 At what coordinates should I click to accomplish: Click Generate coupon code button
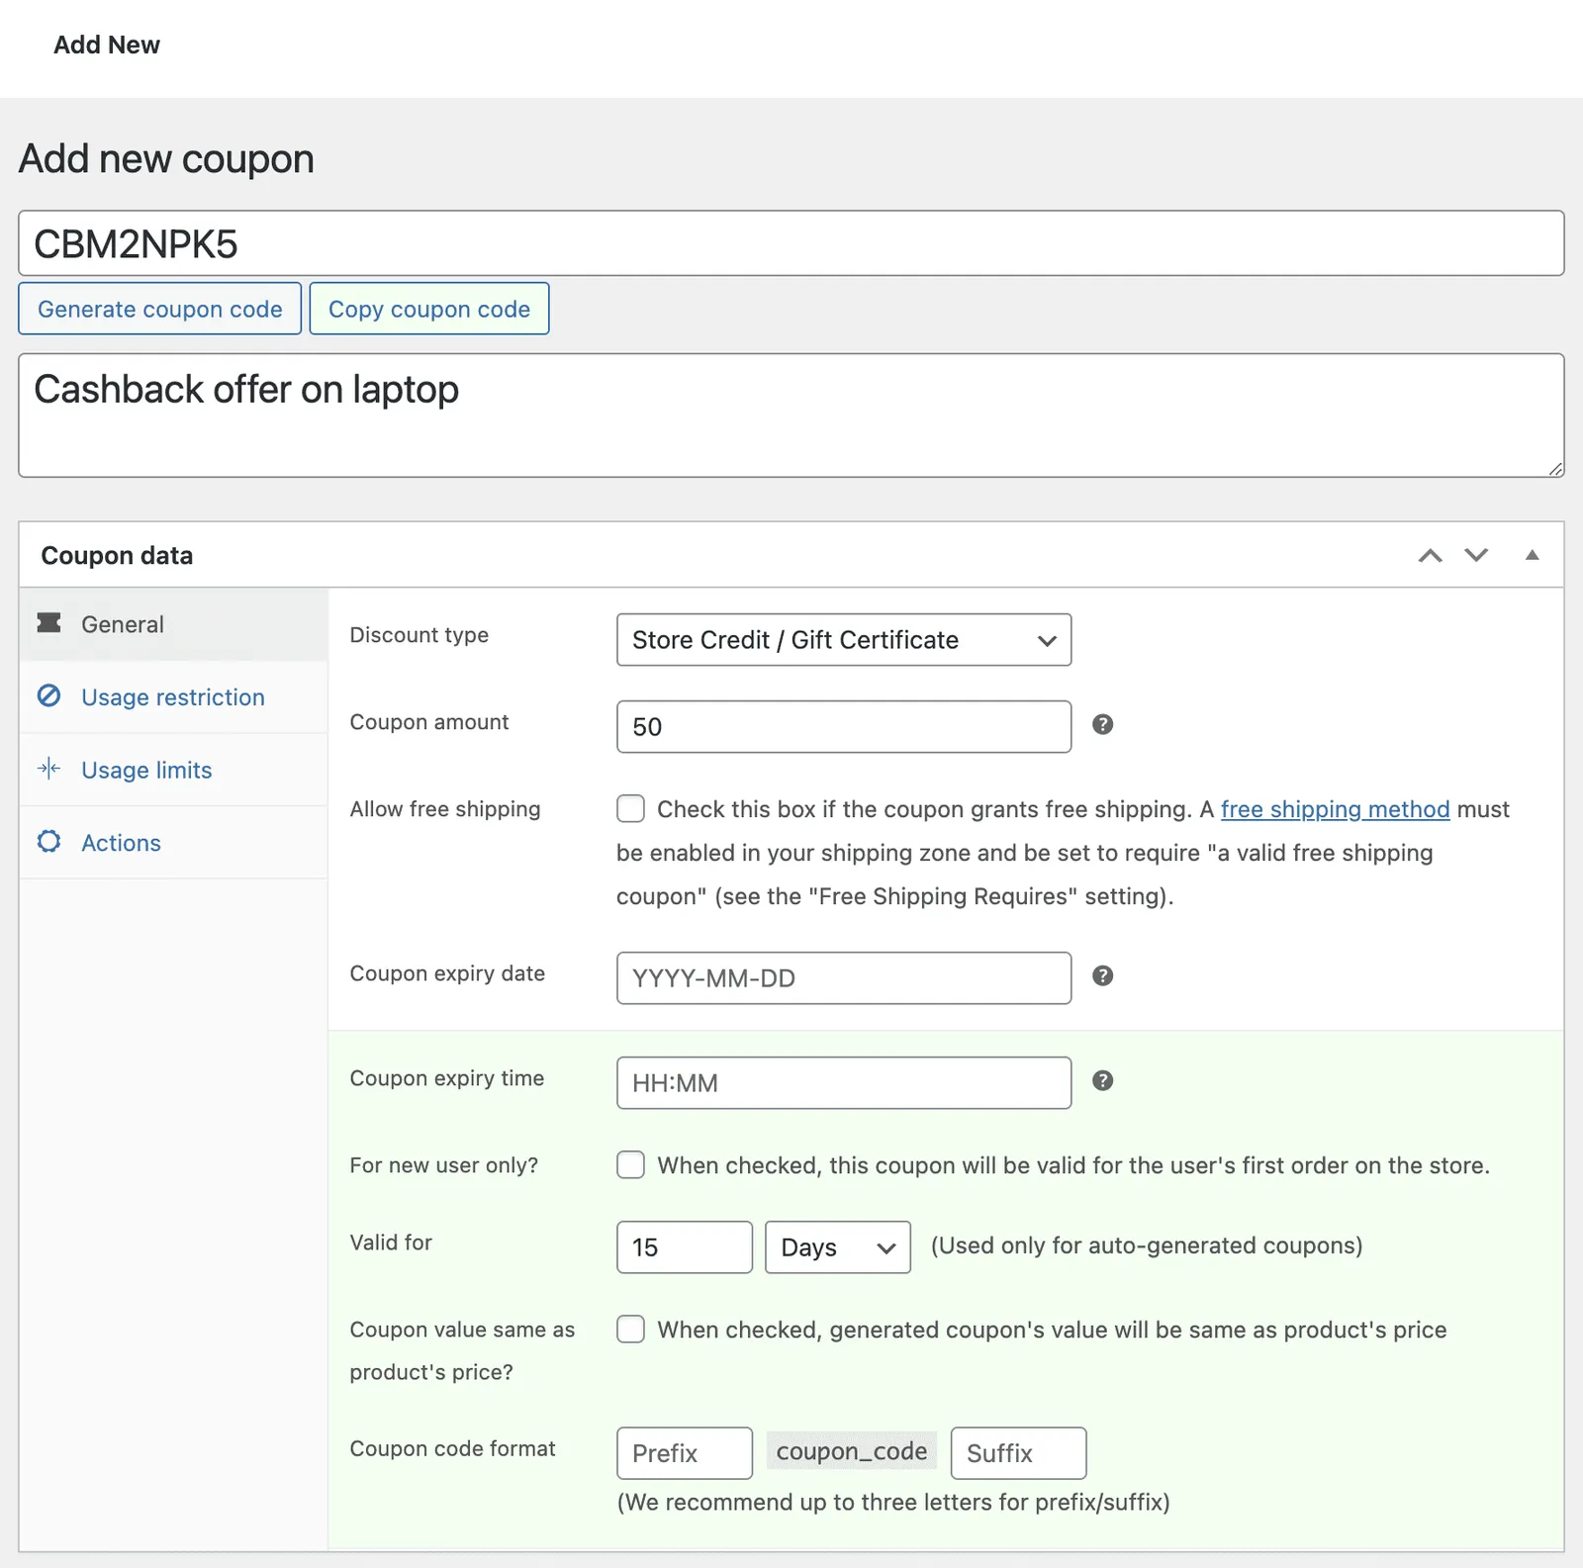click(160, 309)
